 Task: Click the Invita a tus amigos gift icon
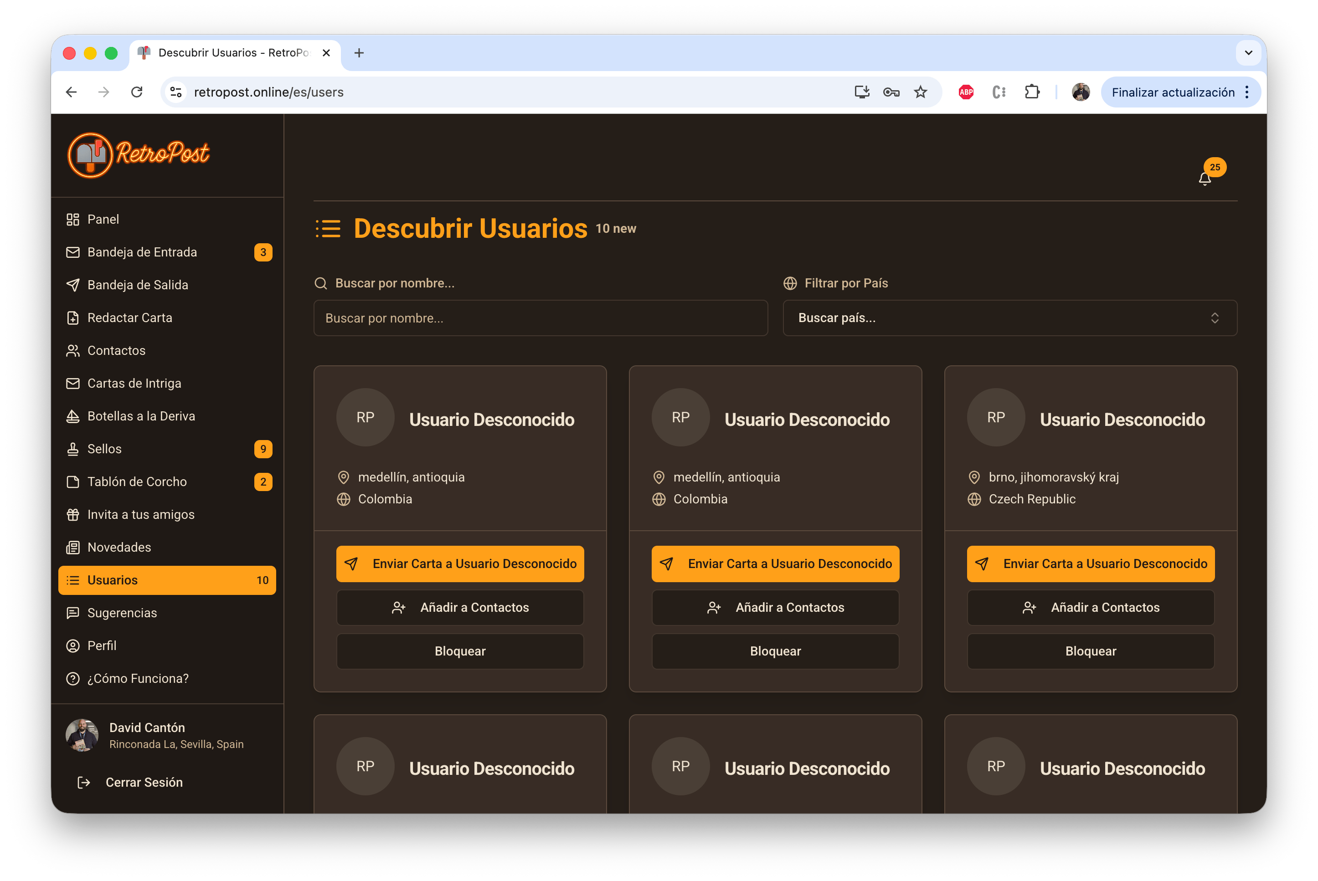coord(72,514)
